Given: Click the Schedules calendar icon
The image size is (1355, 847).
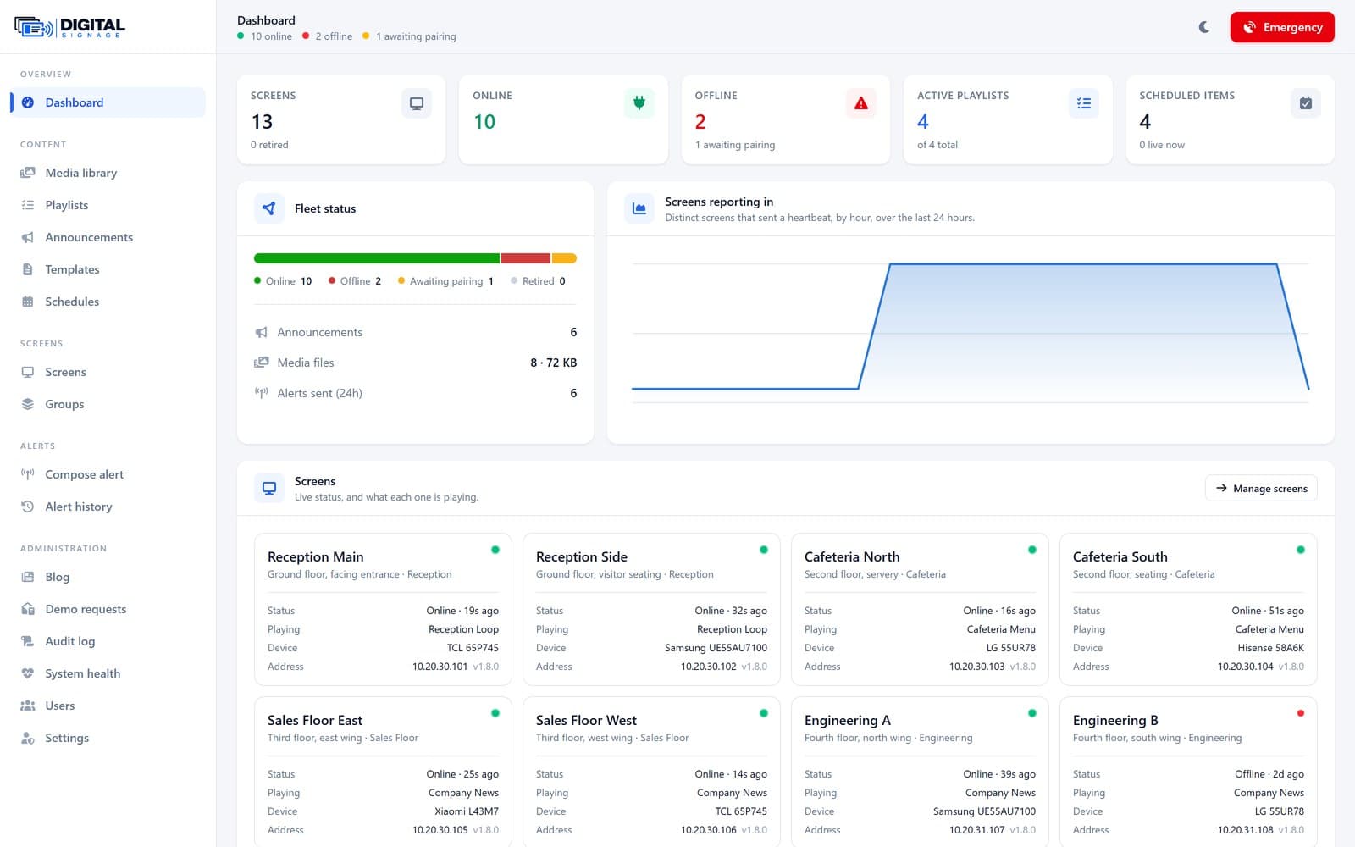Looking at the screenshot, I should click(x=28, y=302).
